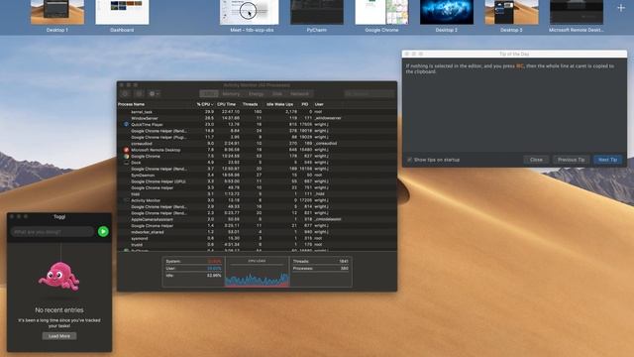This screenshot has width=634, height=357.
Task: Select the AppleCameraAssistant process row
Action: pyautogui.click(x=257, y=219)
